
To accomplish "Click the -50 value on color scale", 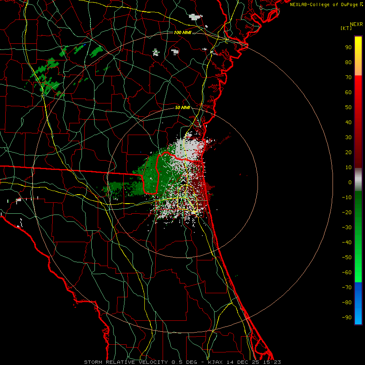I will 347,258.
